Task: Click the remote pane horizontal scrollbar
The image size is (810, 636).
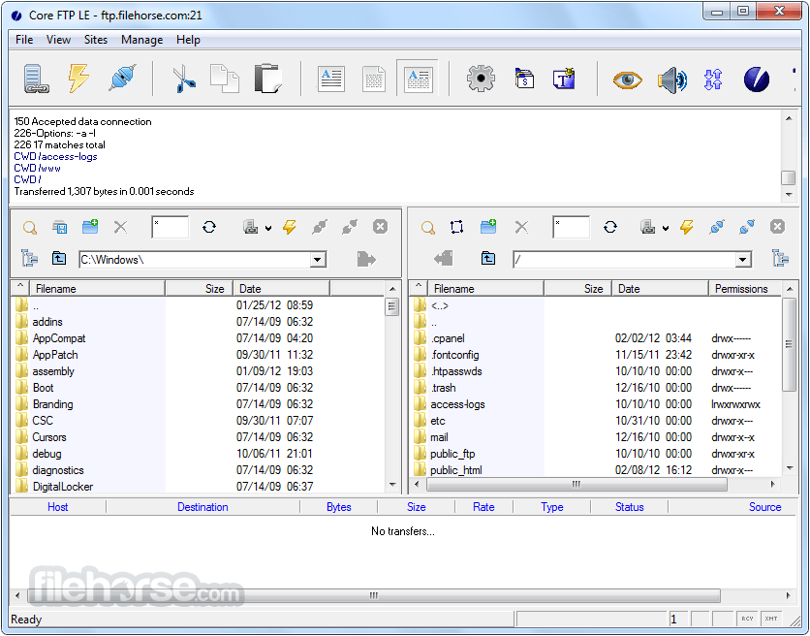Action: (x=577, y=485)
